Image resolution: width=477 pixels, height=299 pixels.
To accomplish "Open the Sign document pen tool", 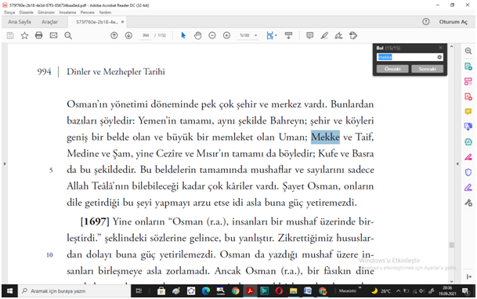I will click(x=338, y=35).
